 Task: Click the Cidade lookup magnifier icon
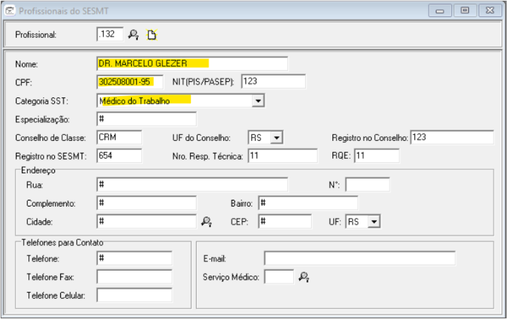coord(206,222)
